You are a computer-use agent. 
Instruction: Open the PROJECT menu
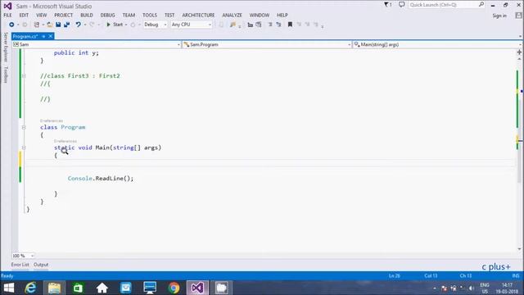64,16
